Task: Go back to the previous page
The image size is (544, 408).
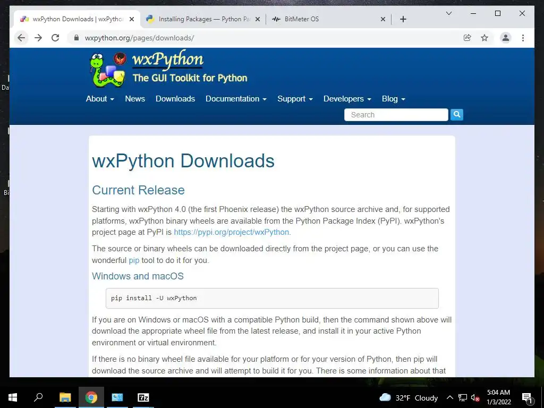Action: pos(21,38)
